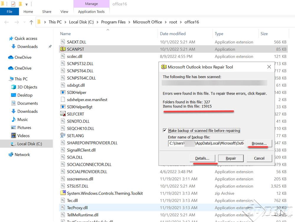
Task: Click the first OneDrive cloud icon
Action: click(11, 57)
